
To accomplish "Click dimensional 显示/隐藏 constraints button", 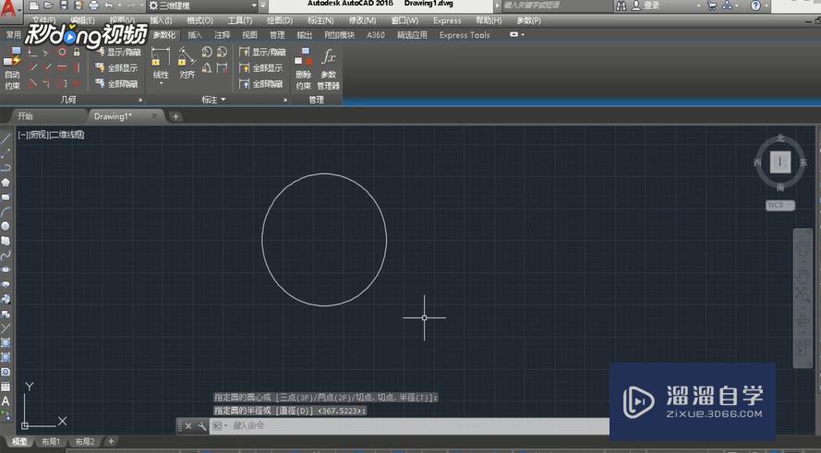I will (x=262, y=53).
